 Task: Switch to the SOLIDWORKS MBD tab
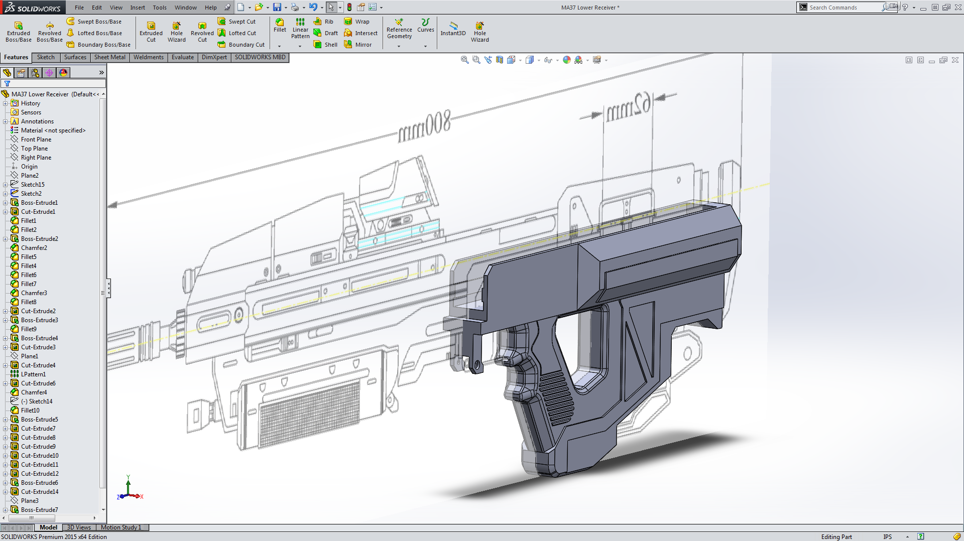(x=260, y=57)
